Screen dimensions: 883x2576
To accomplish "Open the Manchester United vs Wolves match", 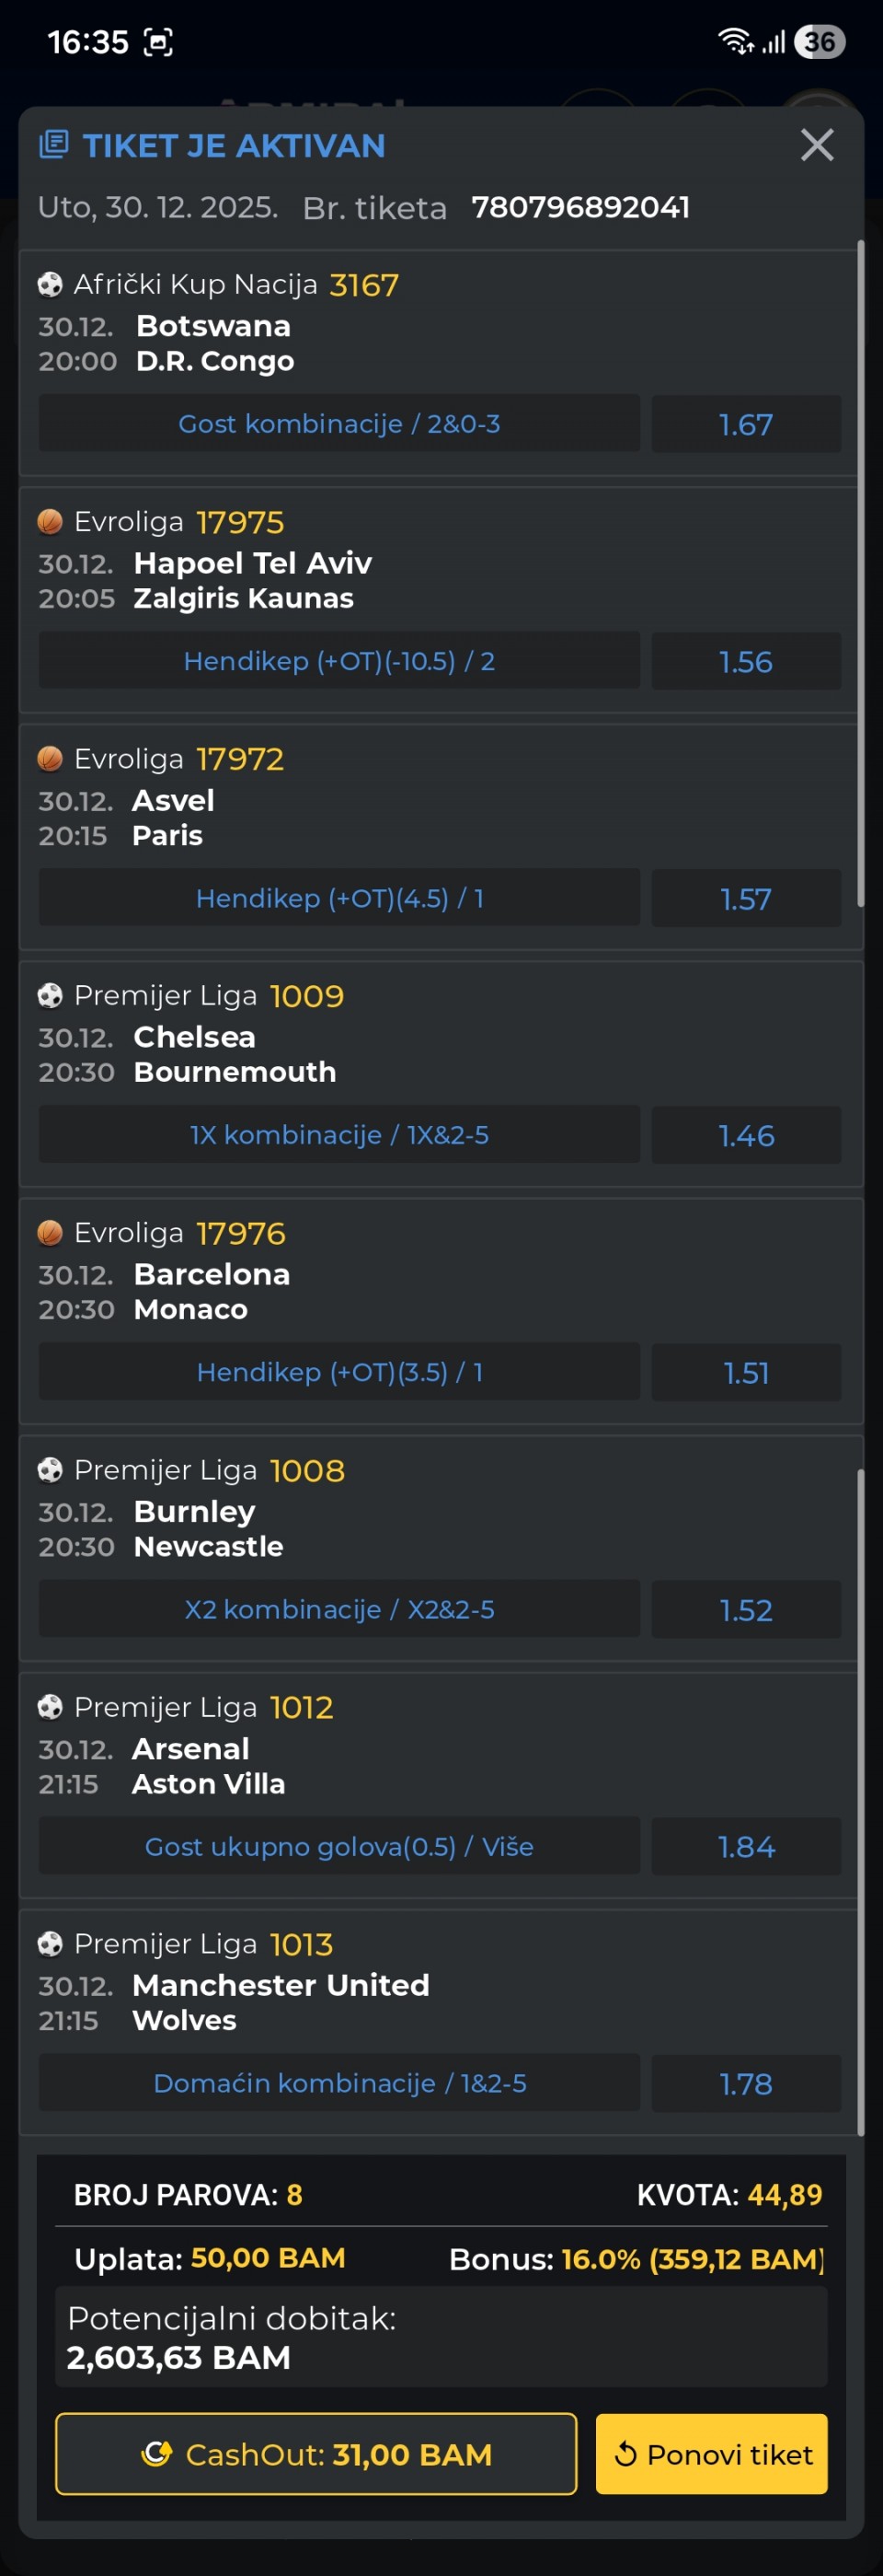I will click(x=281, y=2002).
